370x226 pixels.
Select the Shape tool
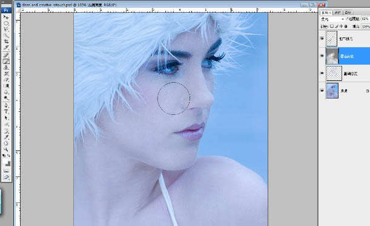[x=6, y=124]
